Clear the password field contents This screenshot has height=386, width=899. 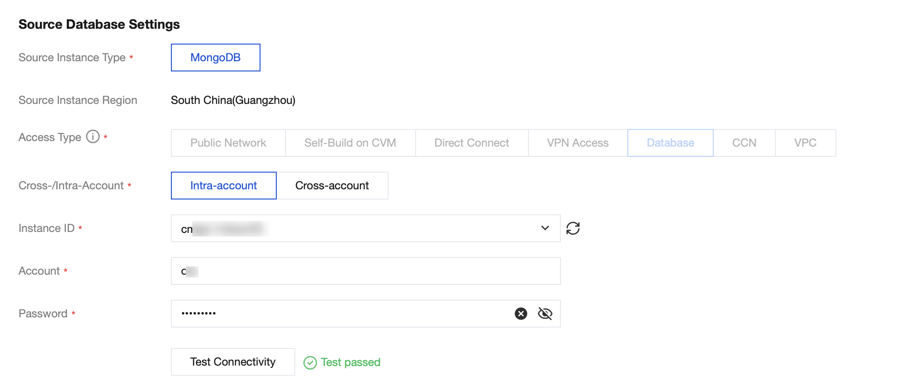click(521, 314)
